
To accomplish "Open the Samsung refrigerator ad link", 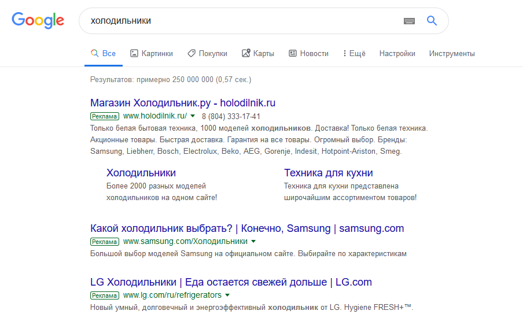I will click(247, 228).
